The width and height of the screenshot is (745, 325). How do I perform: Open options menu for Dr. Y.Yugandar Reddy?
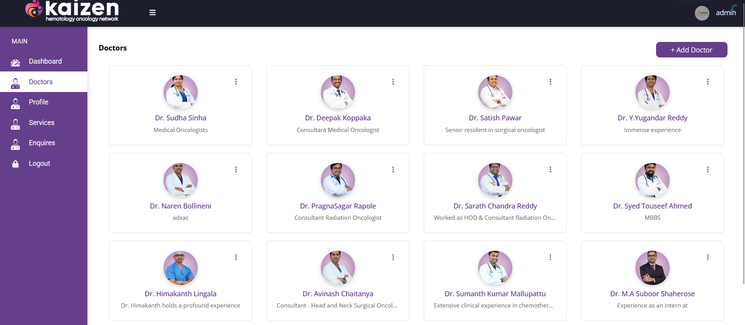(x=708, y=82)
